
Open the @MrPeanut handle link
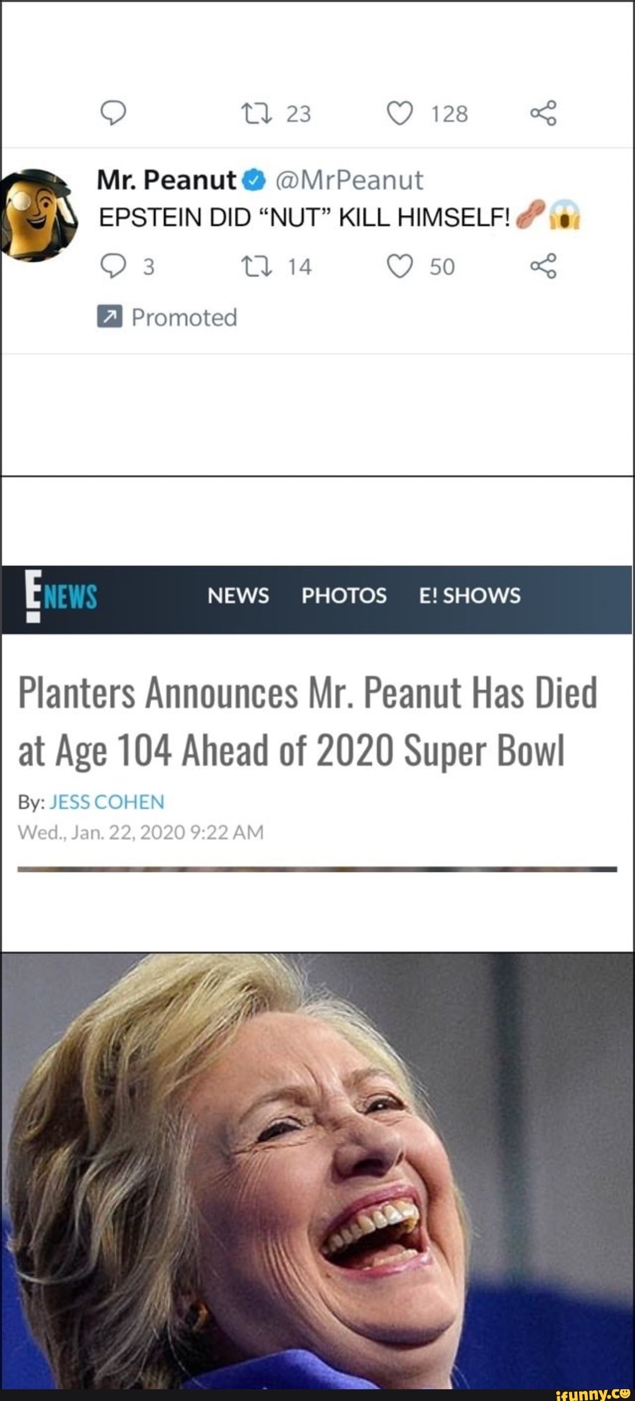click(x=349, y=180)
